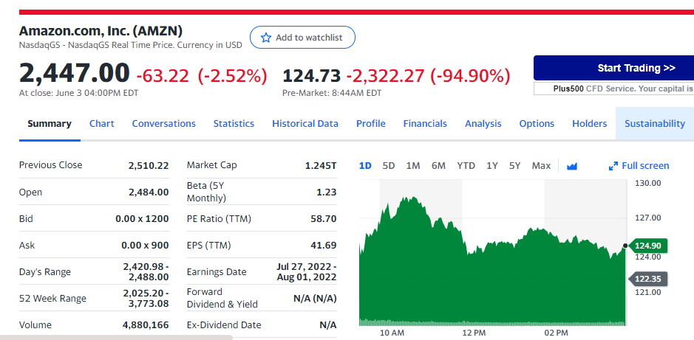Select the 1Y chart range

(x=492, y=166)
